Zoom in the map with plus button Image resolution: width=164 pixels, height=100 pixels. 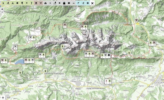(x=2, y=9)
